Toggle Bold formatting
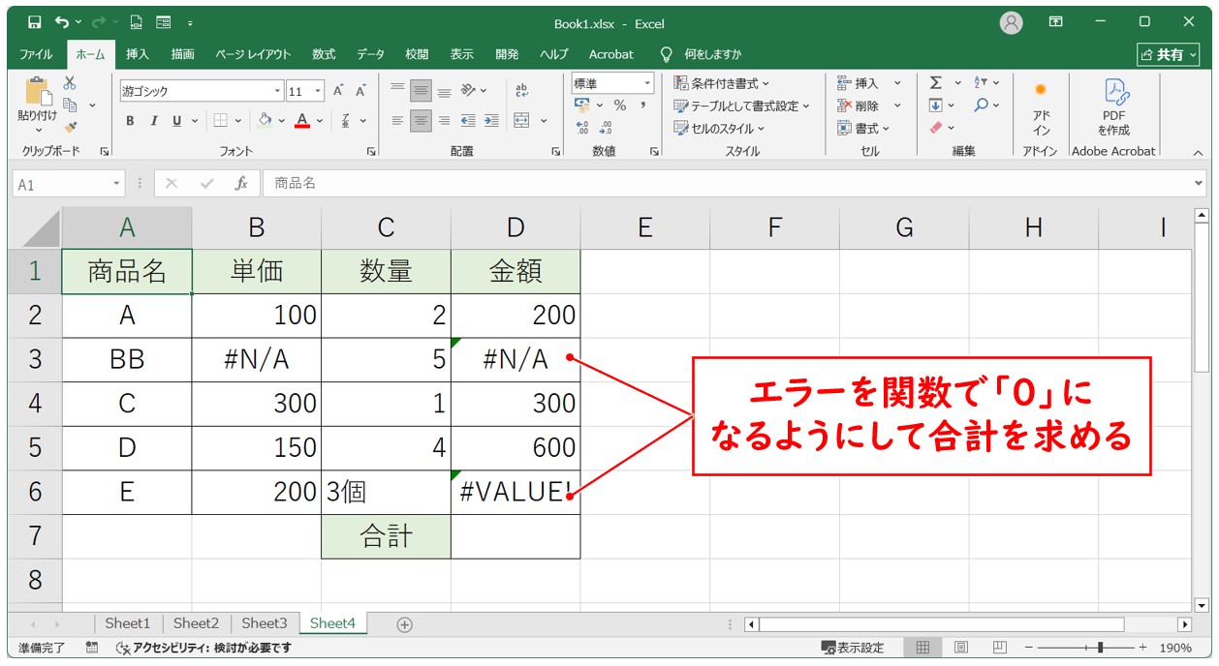 pos(130,121)
